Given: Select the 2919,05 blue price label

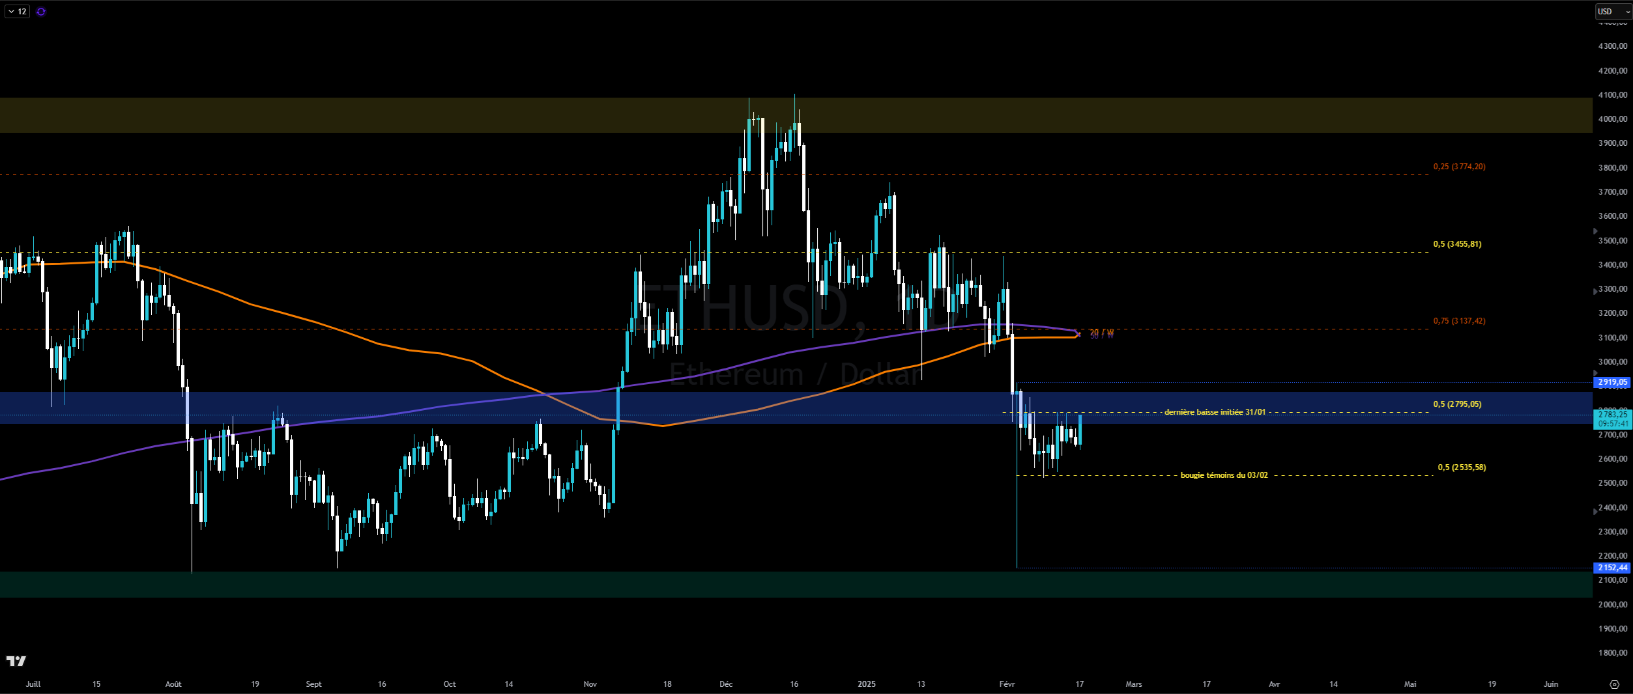Looking at the screenshot, I should 1612,382.
